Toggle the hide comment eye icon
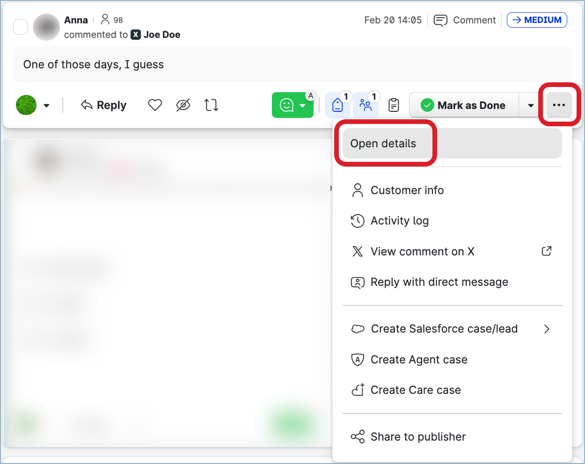The width and height of the screenshot is (585, 464). coord(183,105)
